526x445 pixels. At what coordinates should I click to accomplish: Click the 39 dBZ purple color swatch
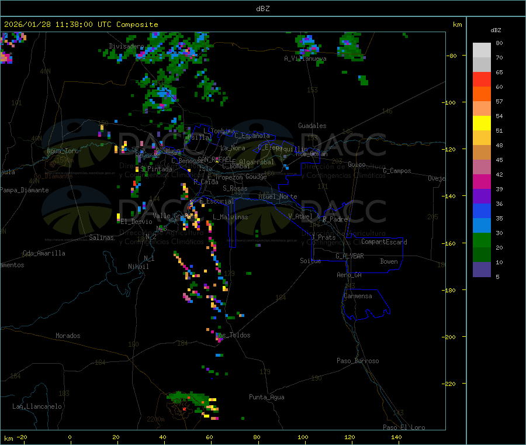(x=482, y=196)
